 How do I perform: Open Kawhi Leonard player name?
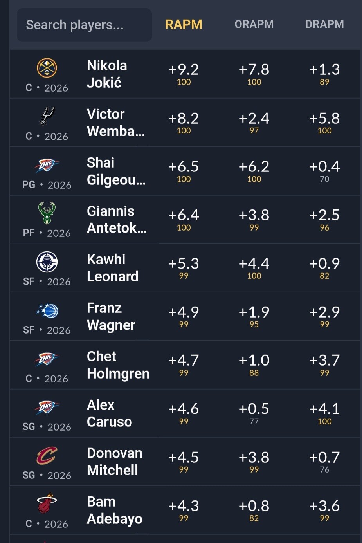coord(113,268)
